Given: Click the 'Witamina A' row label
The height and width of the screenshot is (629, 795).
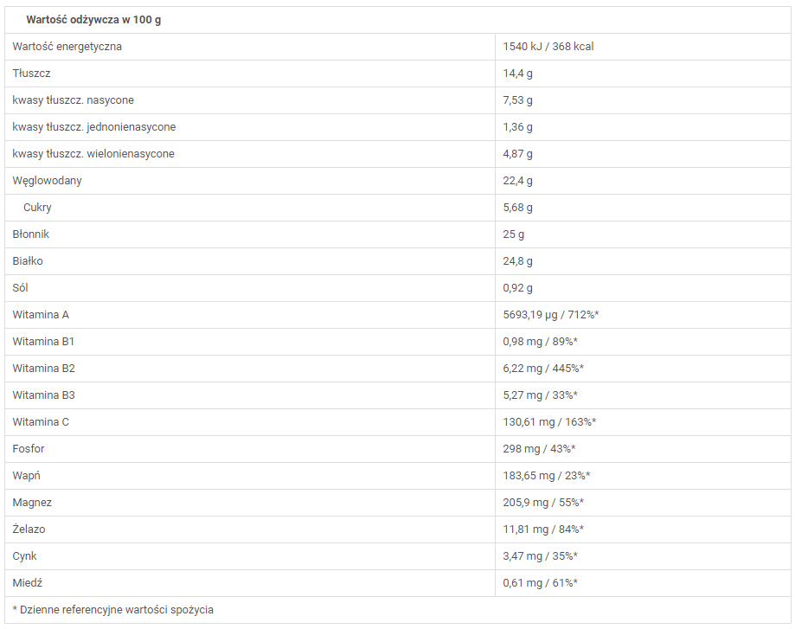Looking at the screenshot, I should [41, 315].
